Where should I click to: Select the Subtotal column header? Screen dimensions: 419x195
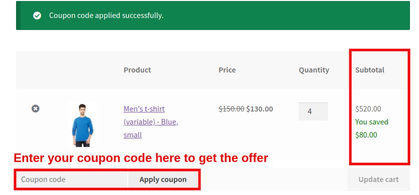tap(370, 70)
